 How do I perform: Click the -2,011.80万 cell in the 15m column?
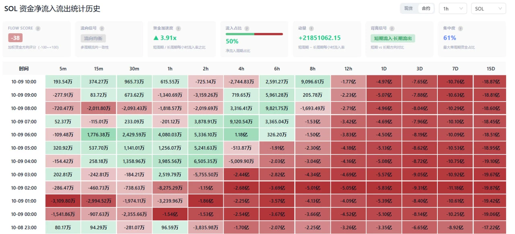pos(99,108)
